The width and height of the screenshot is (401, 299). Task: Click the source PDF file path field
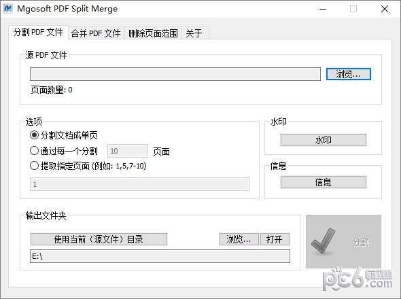coord(175,74)
